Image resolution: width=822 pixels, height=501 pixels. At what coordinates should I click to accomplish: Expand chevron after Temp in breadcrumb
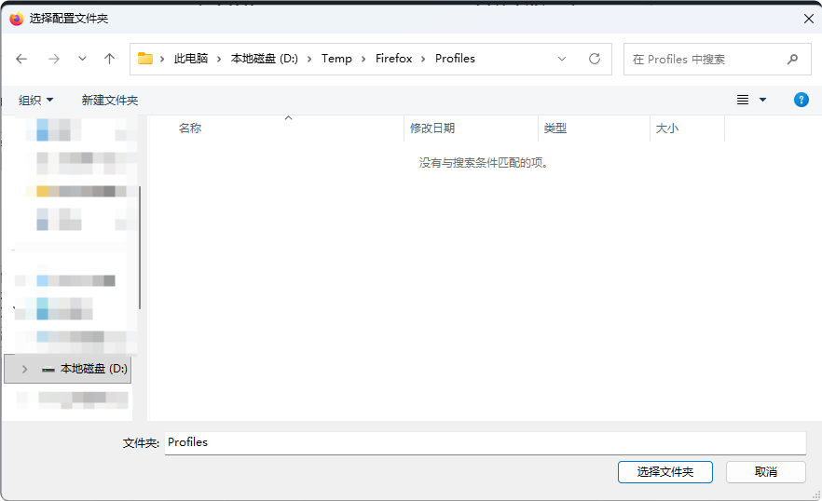[x=363, y=60]
